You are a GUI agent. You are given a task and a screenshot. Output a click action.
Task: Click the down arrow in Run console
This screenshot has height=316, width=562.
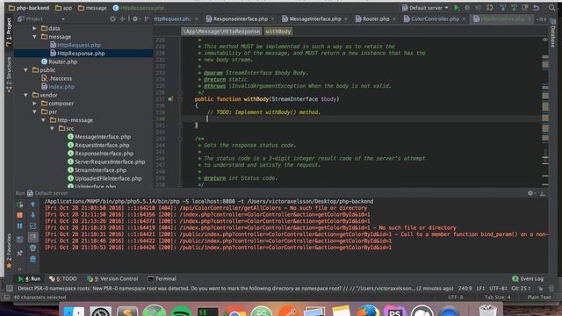(x=32, y=215)
